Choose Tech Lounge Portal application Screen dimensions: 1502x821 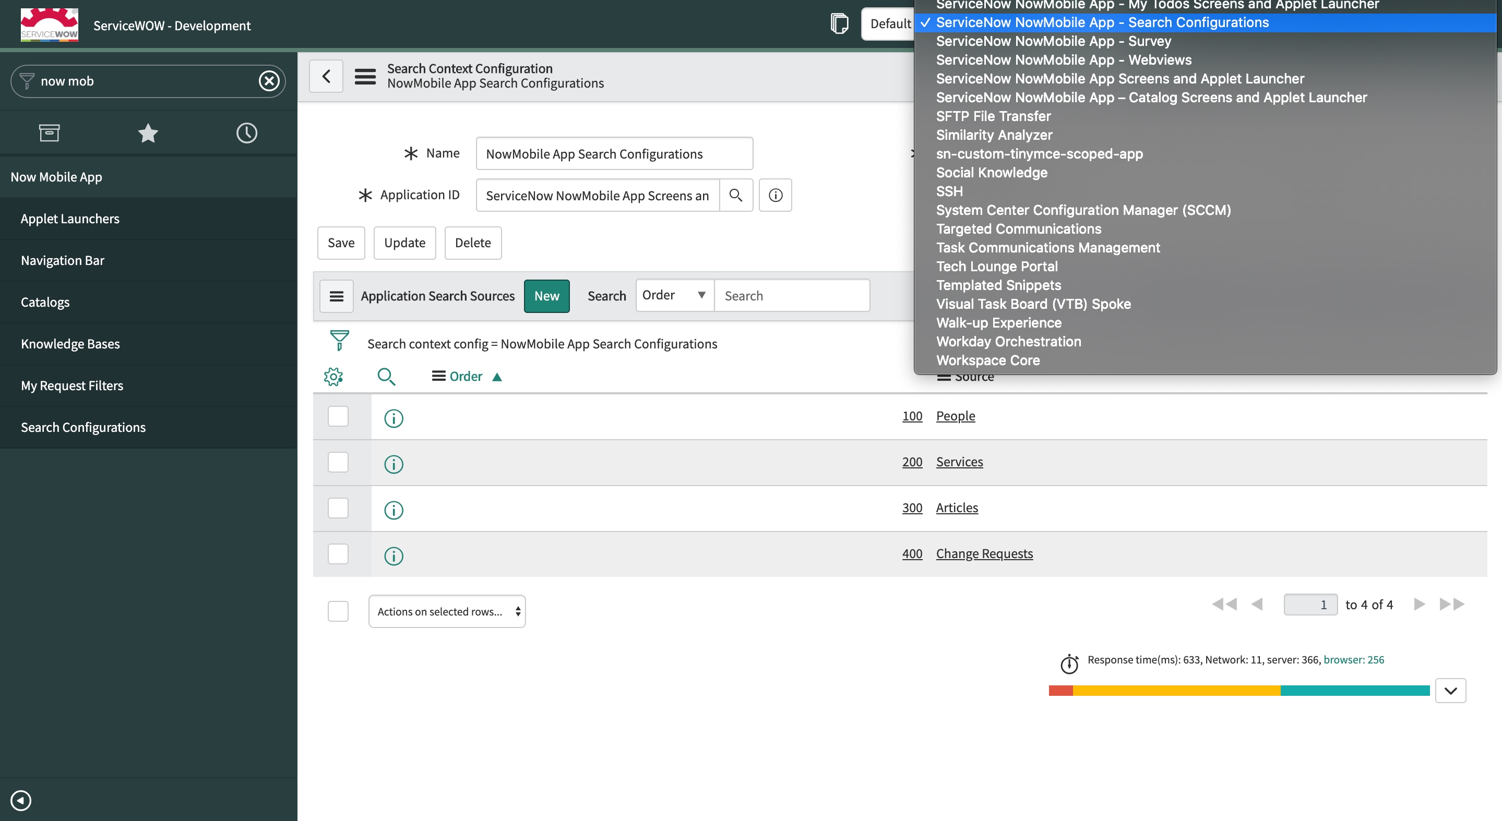click(x=996, y=267)
